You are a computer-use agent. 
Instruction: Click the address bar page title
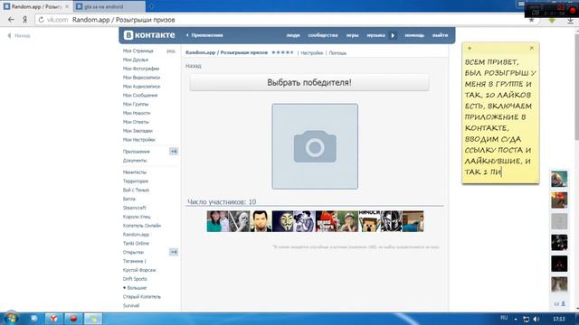123,20
